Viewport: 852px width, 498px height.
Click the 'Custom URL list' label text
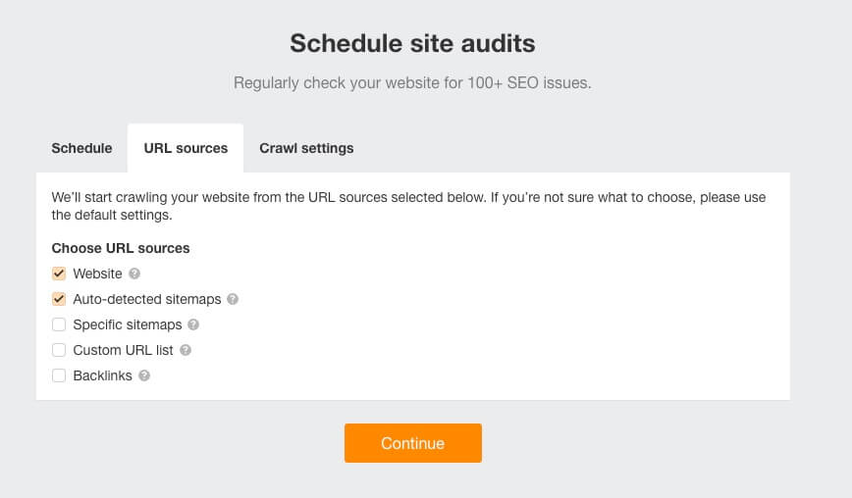tap(123, 350)
